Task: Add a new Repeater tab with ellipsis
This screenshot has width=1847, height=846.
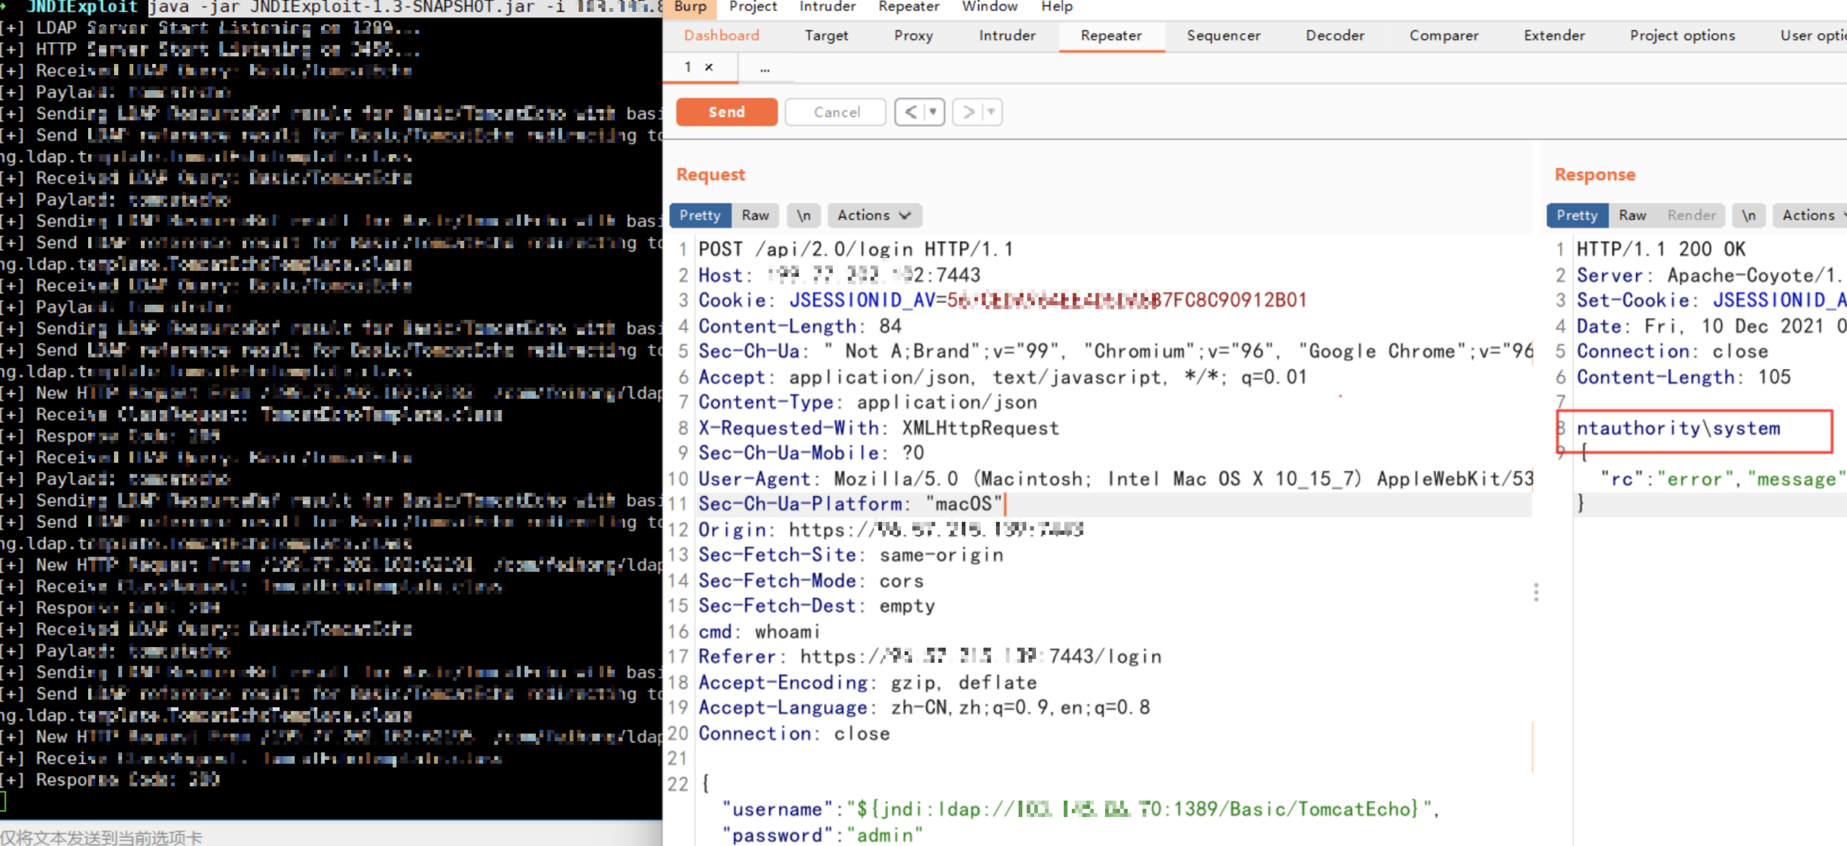Action: (x=765, y=68)
